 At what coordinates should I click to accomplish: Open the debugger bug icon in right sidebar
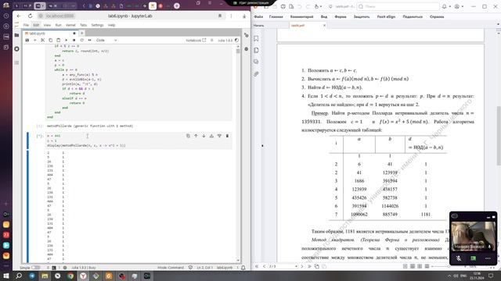(247, 49)
